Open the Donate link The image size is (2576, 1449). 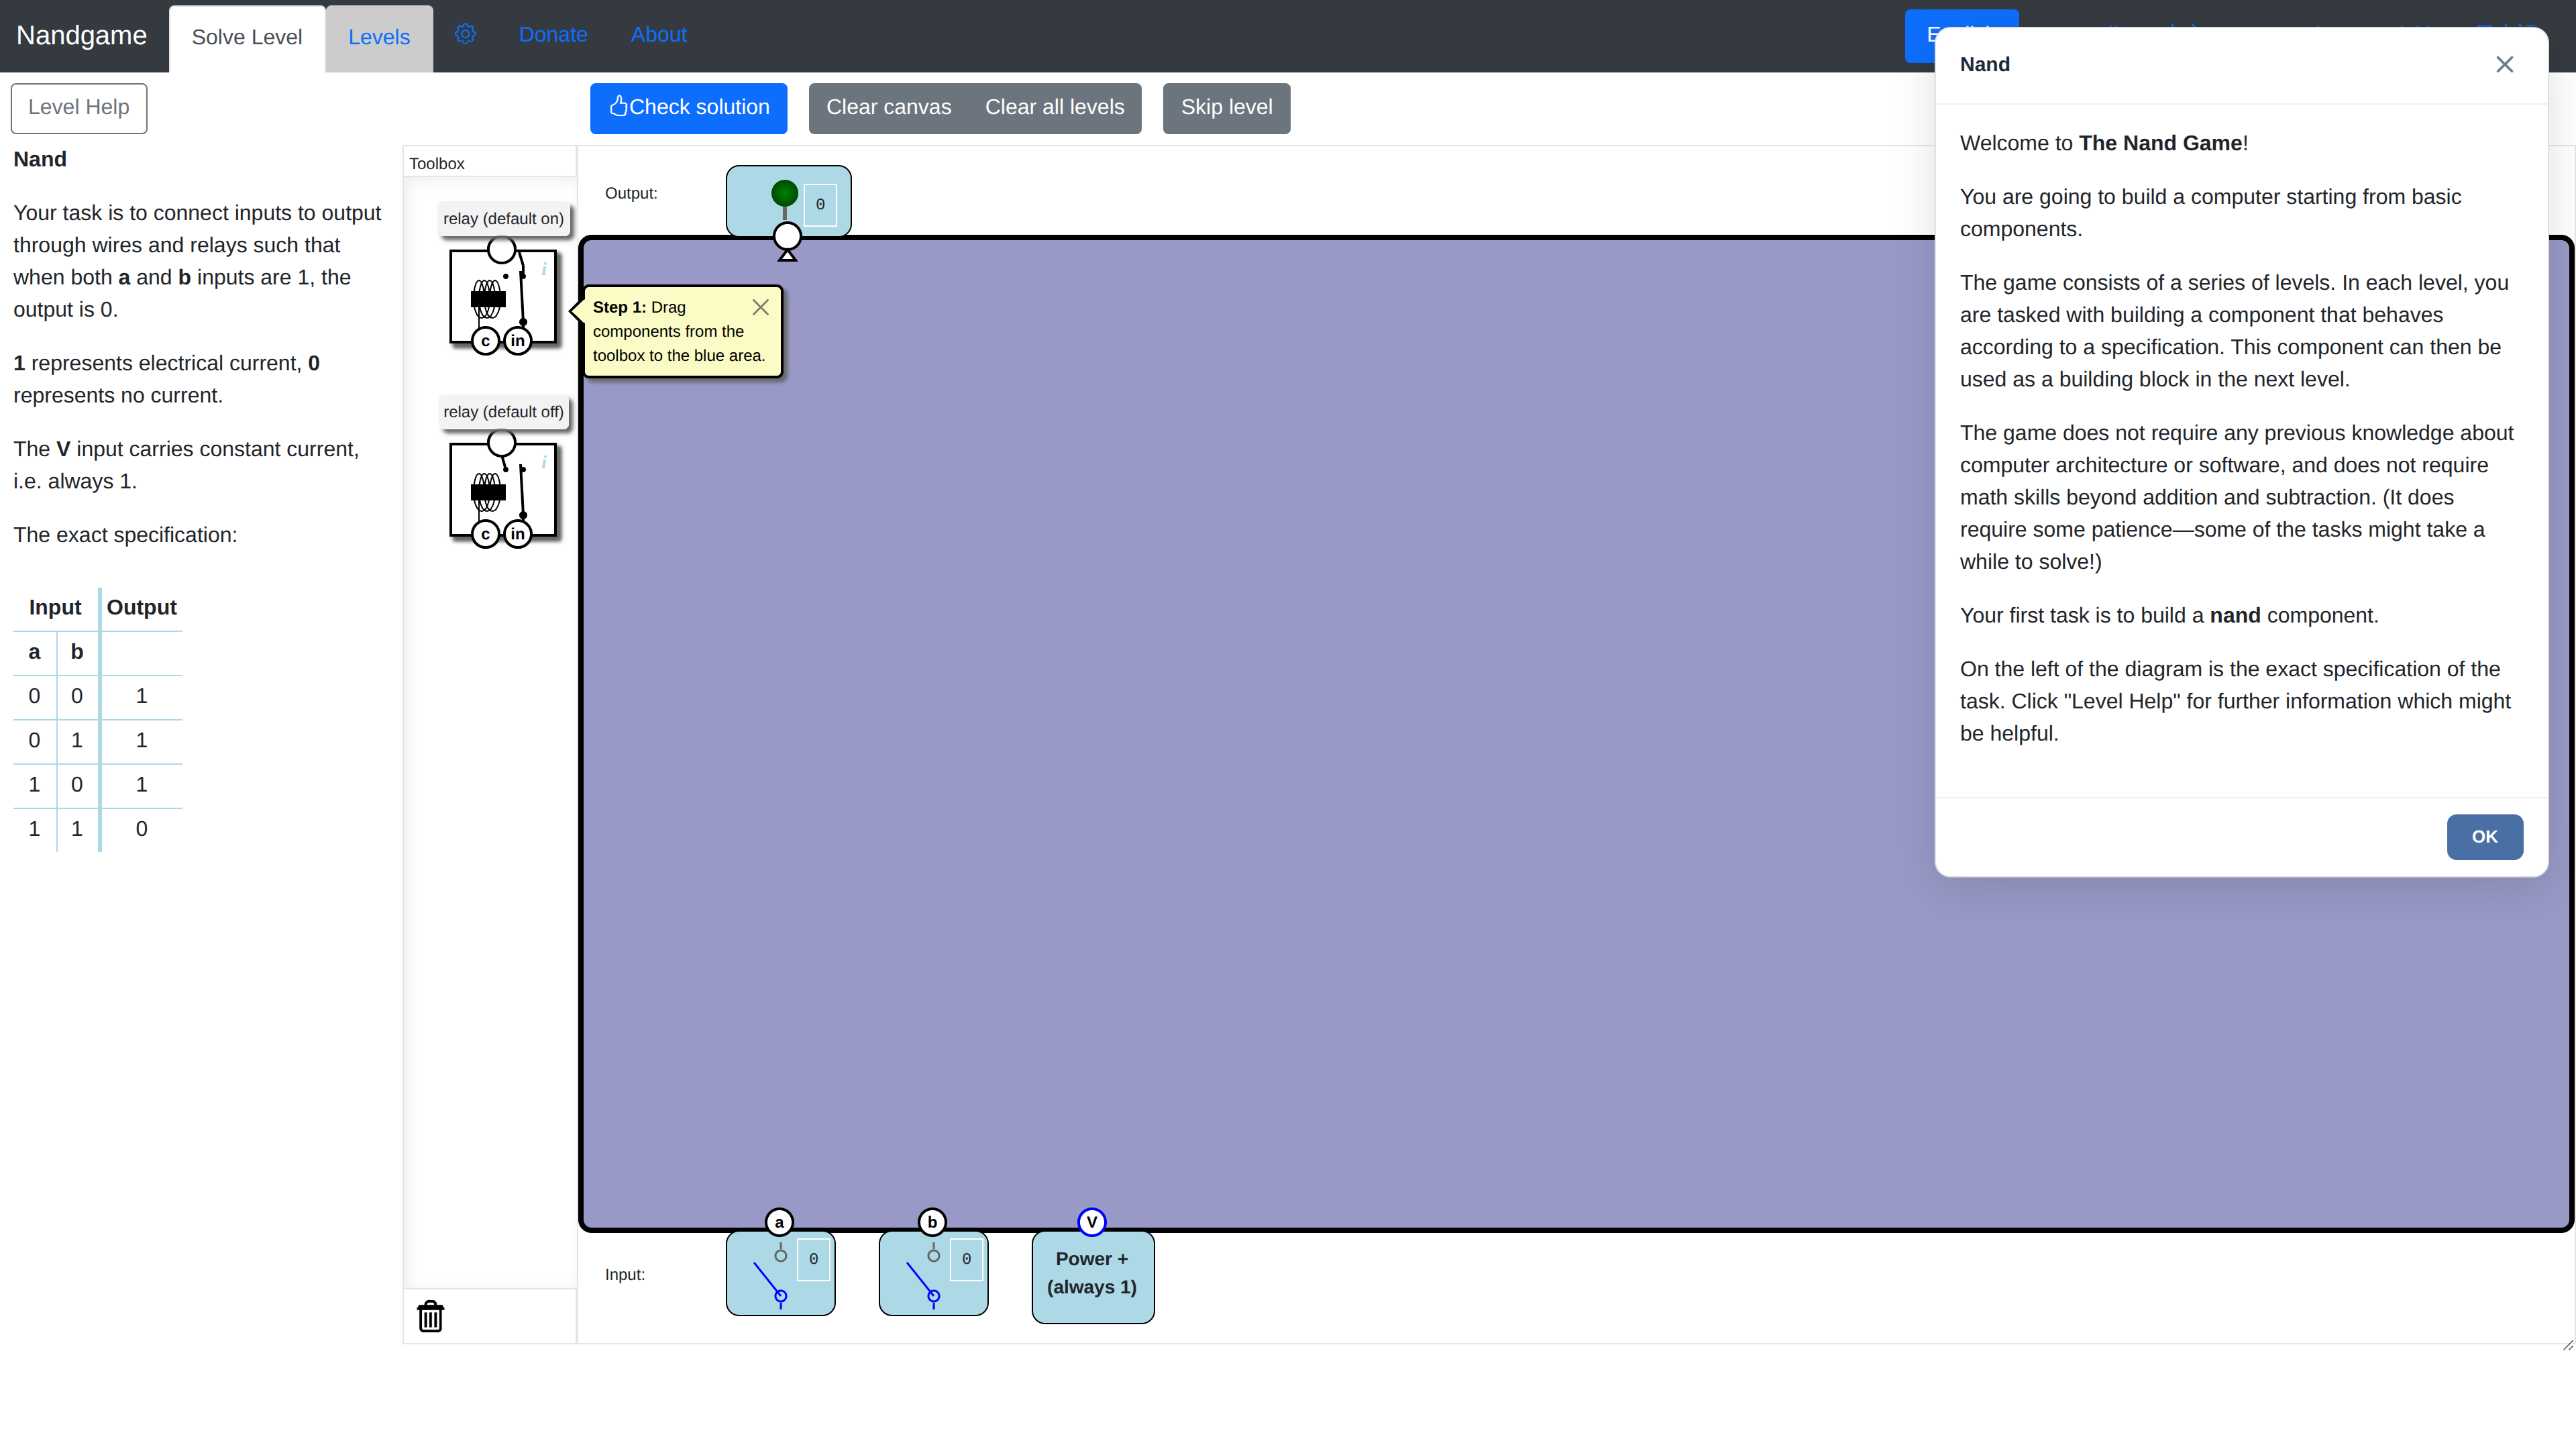coord(553,35)
